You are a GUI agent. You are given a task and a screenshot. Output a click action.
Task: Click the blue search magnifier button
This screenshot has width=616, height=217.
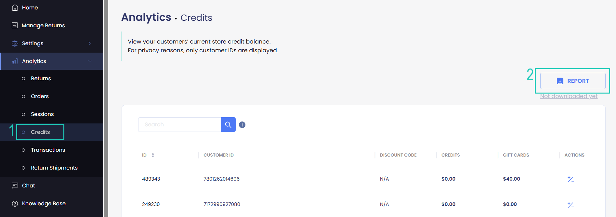(228, 125)
